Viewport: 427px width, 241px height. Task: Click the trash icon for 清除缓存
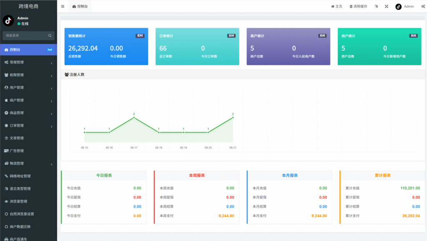click(351, 7)
